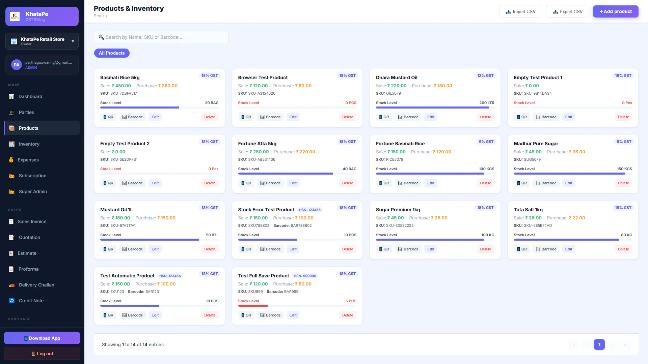The width and height of the screenshot is (648, 364).
Task: Click the Stock breadcrumb link
Action: point(99,16)
